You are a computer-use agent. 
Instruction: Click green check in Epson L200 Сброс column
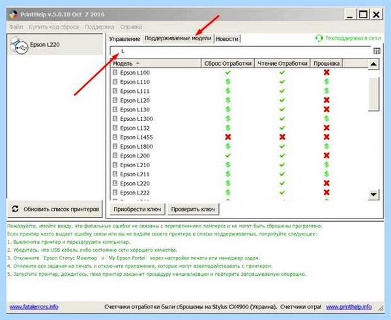tap(227, 155)
